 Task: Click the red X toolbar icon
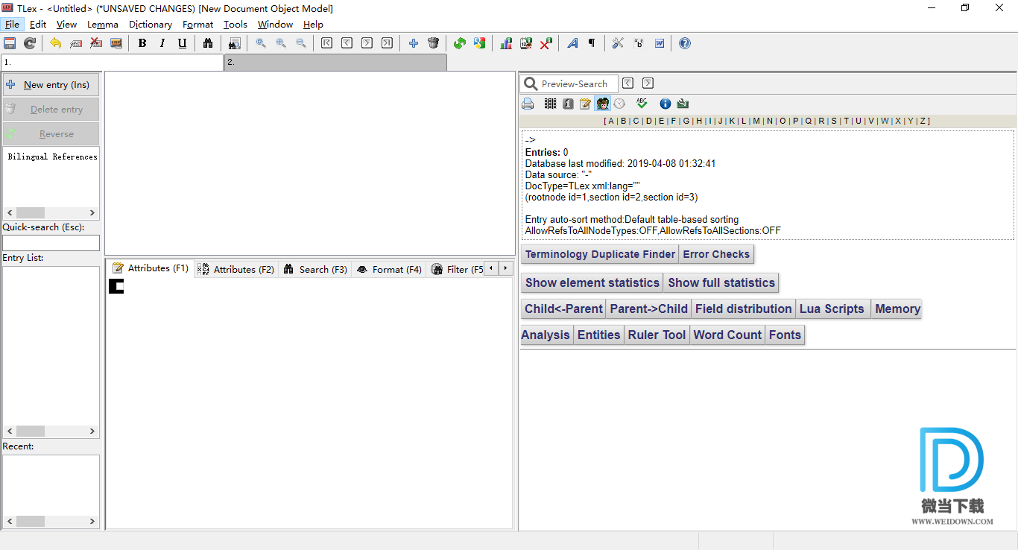pyautogui.click(x=546, y=43)
